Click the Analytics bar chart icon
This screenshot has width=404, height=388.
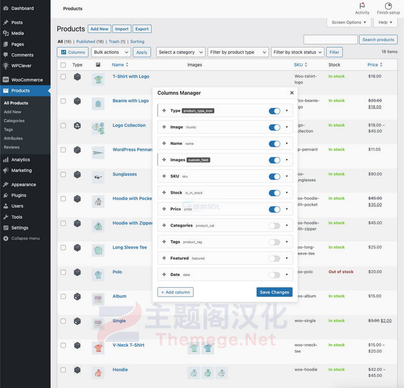(x=6, y=159)
